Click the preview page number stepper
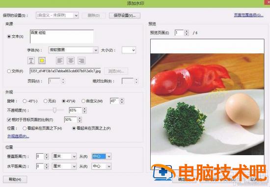Image resolution: width=270 pixels, height=187 pixels. [187, 33]
